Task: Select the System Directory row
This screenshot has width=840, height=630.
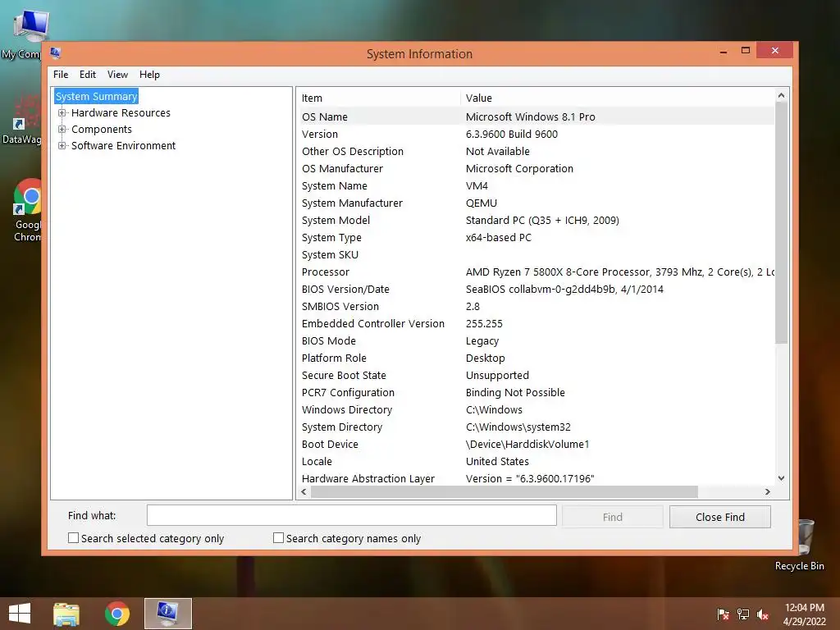Action: [536, 427]
